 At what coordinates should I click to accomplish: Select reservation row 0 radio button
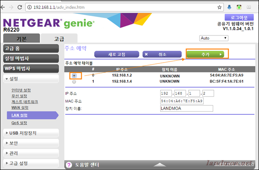click(74, 76)
